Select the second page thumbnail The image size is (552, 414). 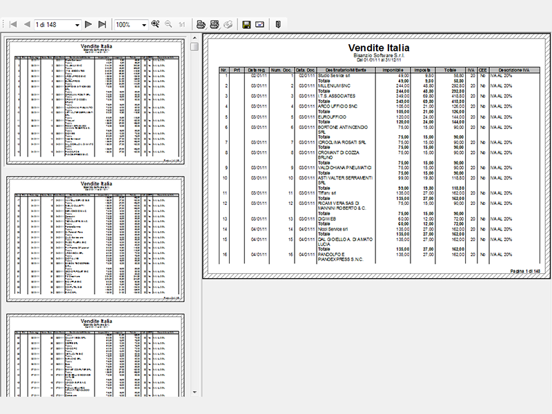click(x=95, y=239)
